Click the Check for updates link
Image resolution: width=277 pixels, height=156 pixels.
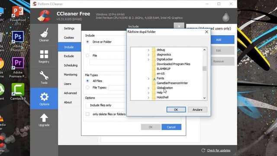pyautogui.click(x=219, y=150)
